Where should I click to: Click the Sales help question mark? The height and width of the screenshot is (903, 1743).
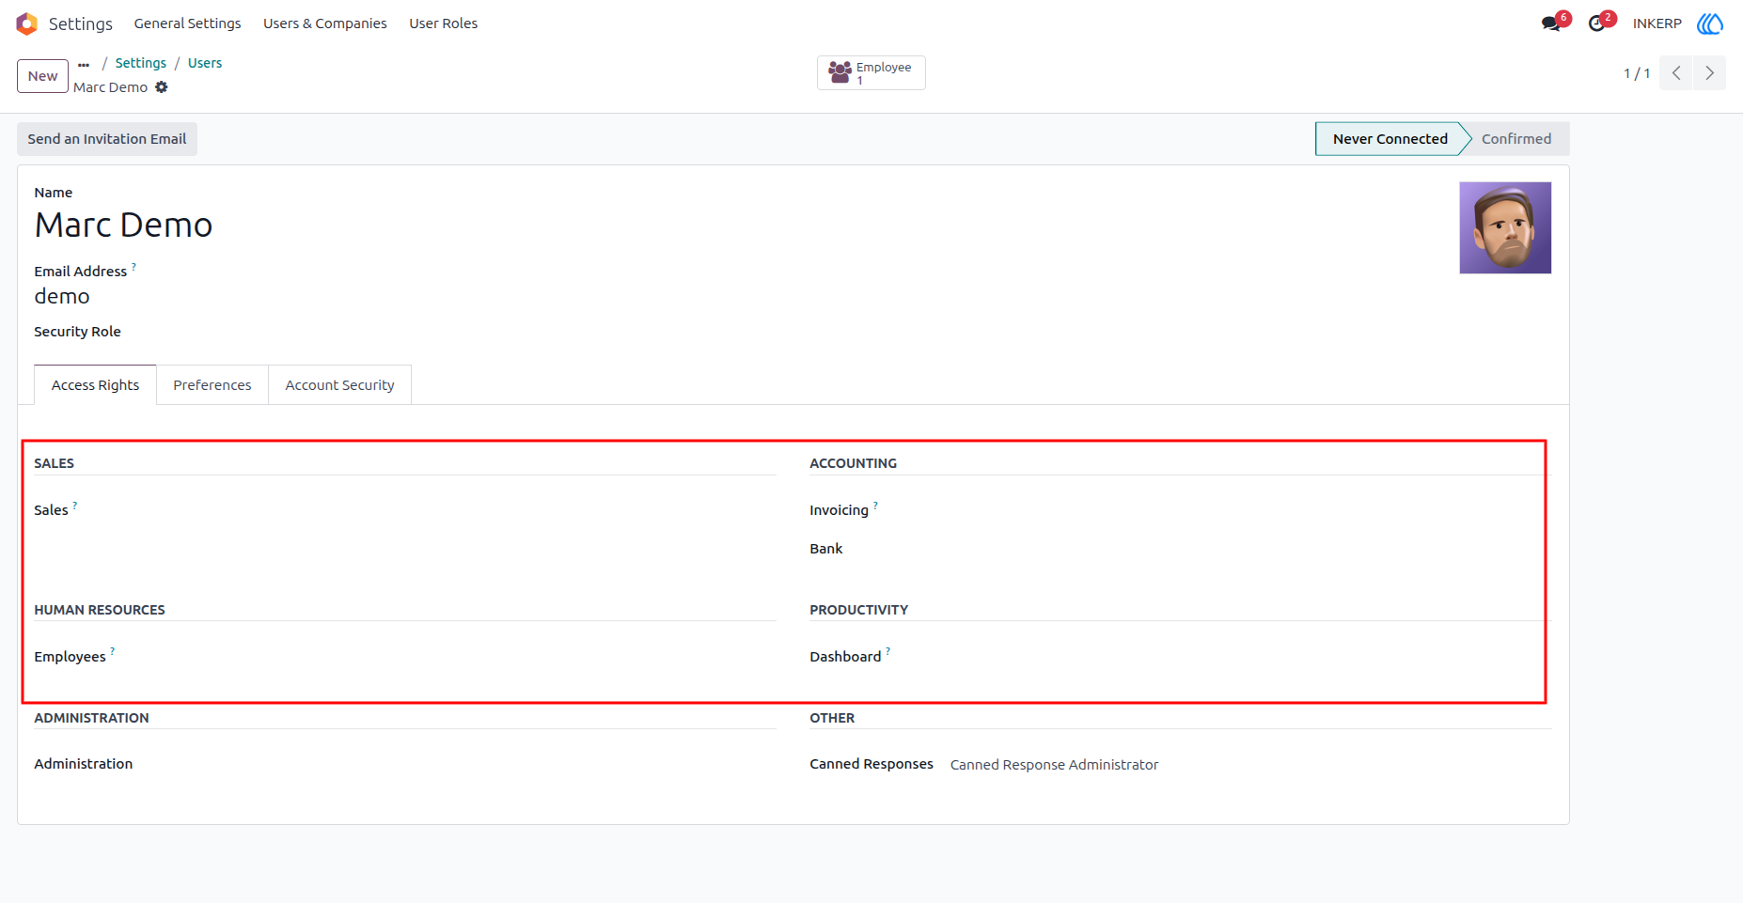pos(75,506)
